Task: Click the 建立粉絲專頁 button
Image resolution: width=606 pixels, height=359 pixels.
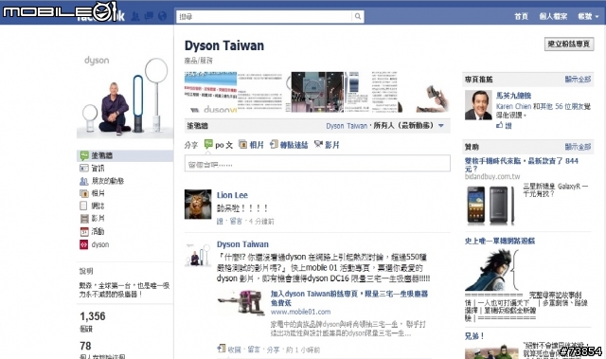Action: (x=569, y=45)
